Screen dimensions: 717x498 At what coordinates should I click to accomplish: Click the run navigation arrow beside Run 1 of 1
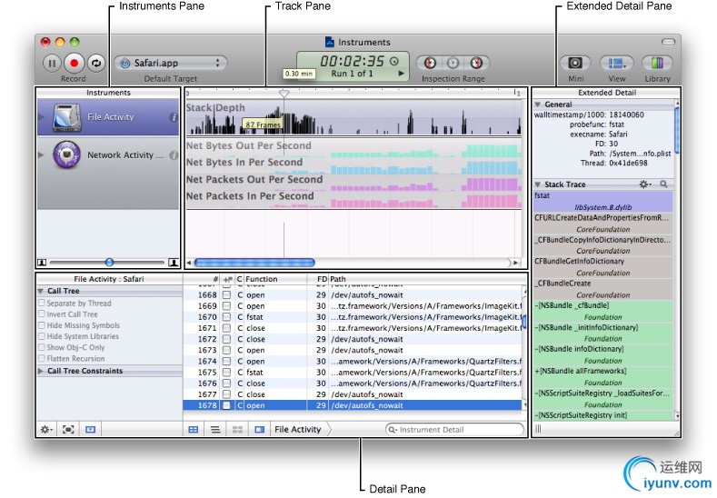point(402,74)
